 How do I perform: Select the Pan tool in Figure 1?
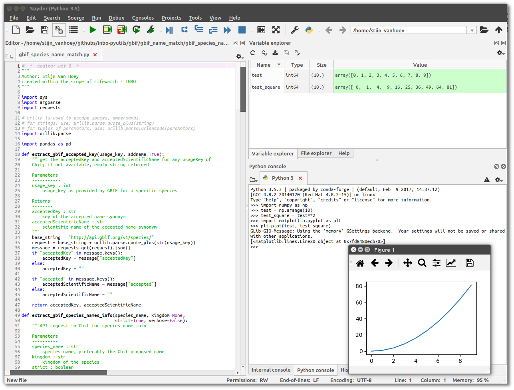point(408,263)
